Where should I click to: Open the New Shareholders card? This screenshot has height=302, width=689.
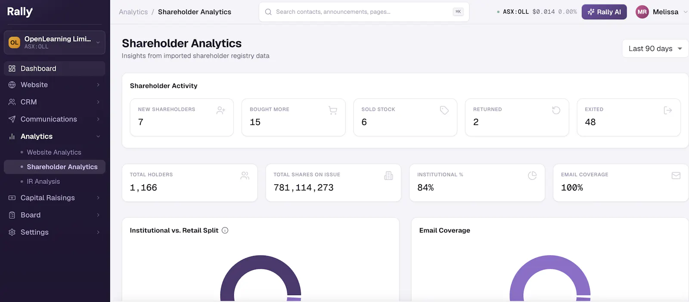182,117
